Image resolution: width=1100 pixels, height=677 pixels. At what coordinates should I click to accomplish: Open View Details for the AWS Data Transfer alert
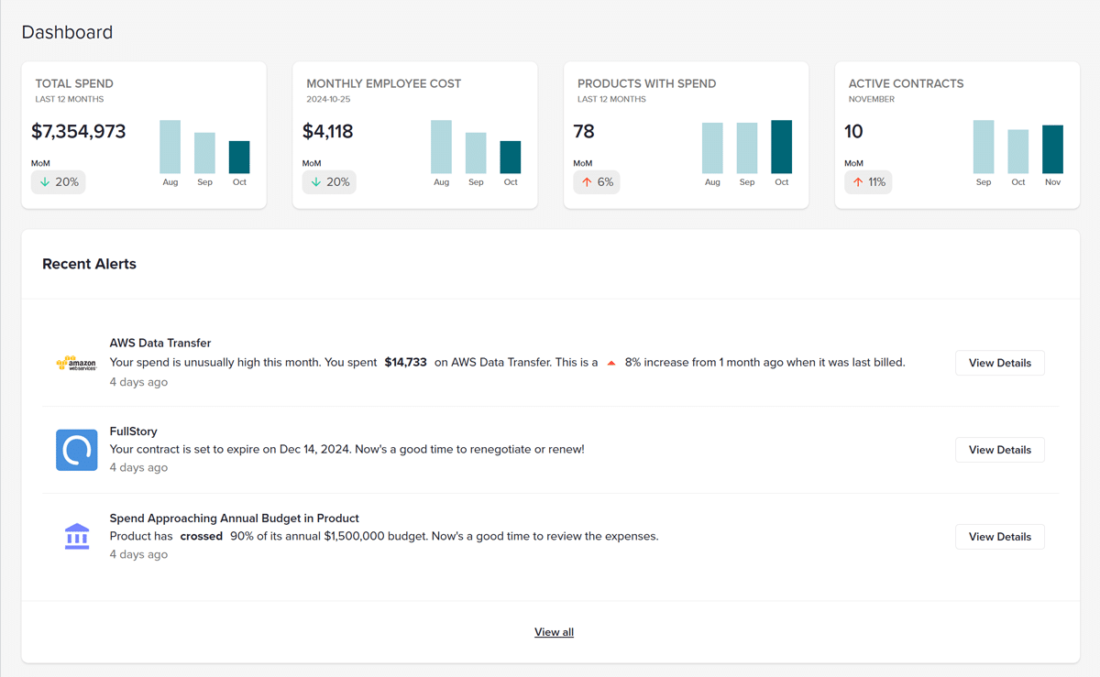click(x=999, y=362)
